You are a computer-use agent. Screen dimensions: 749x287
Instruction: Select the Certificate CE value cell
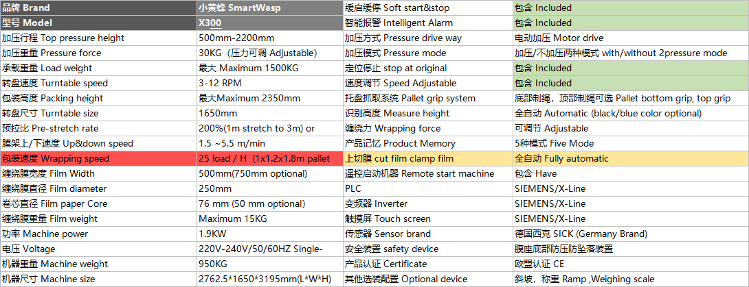pyautogui.click(x=629, y=264)
